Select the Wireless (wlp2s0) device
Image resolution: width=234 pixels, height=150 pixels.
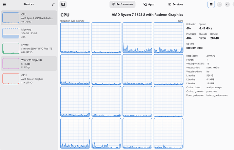(29, 63)
